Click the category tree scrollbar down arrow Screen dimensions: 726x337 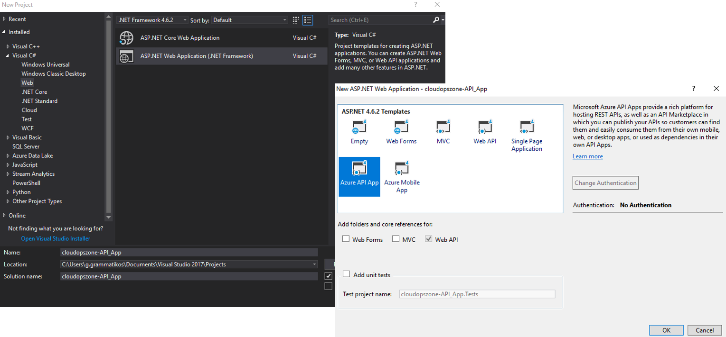(x=109, y=217)
